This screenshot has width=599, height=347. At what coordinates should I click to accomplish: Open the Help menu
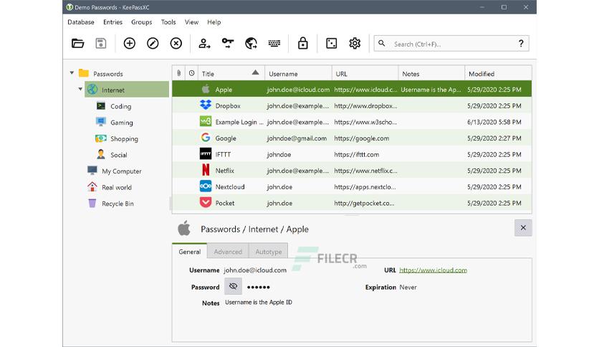(214, 22)
